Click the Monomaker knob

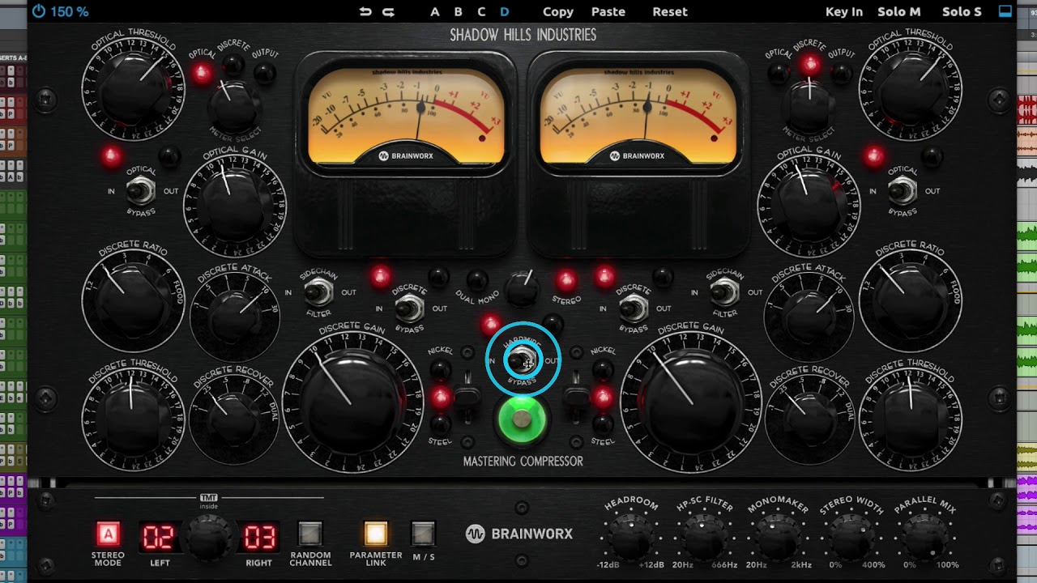(x=778, y=535)
